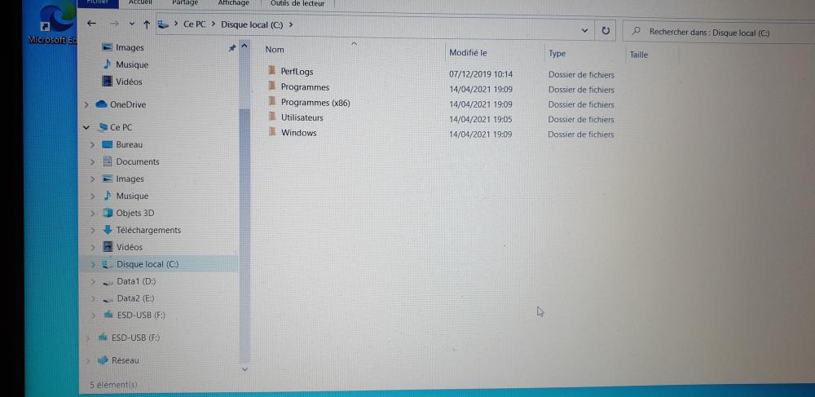Click the Data1 (D:) drive icon
This screenshot has width=815, height=397.
pos(108,282)
